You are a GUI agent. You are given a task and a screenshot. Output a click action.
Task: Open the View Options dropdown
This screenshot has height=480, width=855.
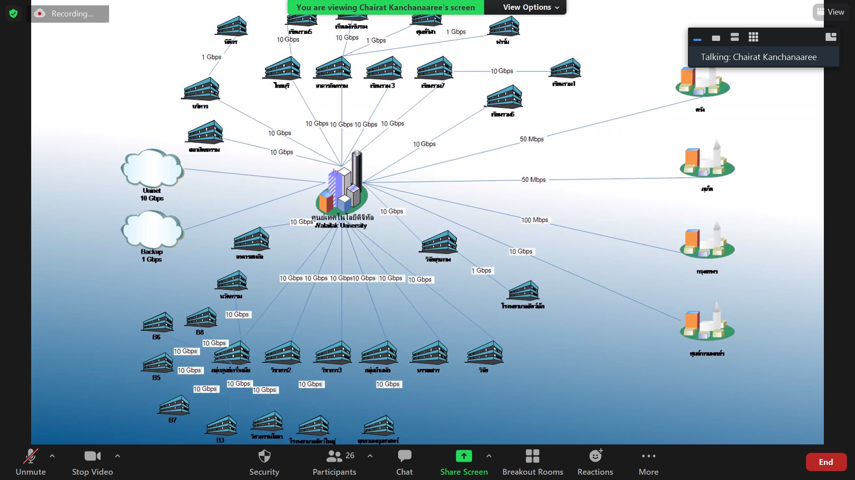pos(530,7)
